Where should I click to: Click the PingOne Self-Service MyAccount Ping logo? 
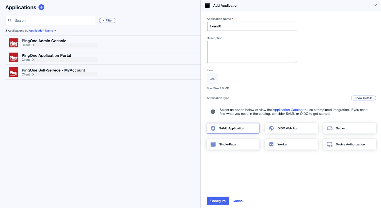(13, 72)
